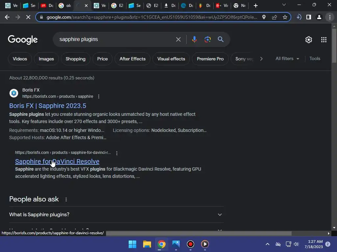Viewport: 337px width, 252px height.
Task: Open the Google apps grid
Action: (324, 40)
